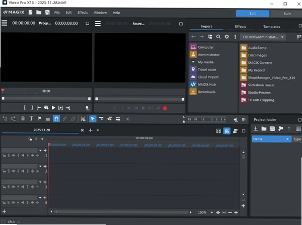302x225 pixels.
Task: Open the MAGIX Hub entry
Action: [x=207, y=85]
